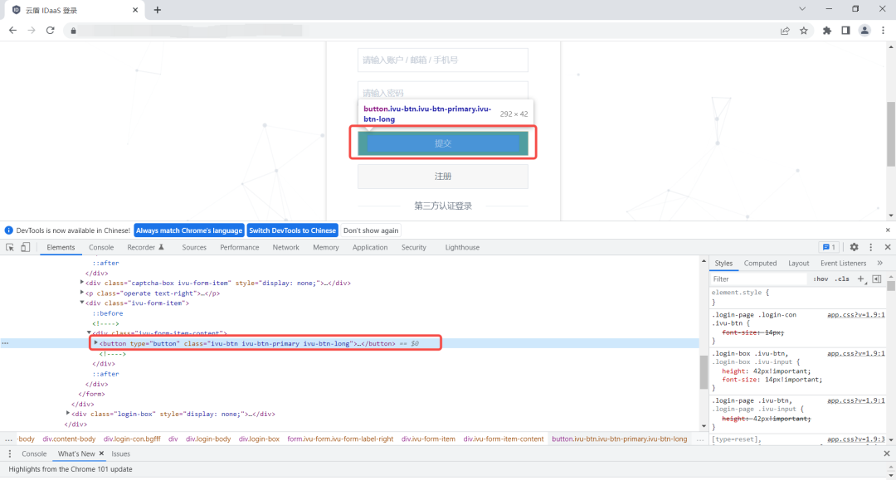This screenshot has width=896, height=480.
Task: Open the issues counter badge in DevTools
Action: point(829,247)
